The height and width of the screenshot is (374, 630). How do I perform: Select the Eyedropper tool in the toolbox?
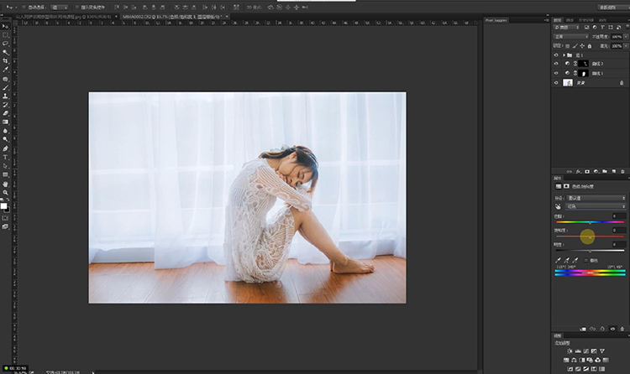(5, 70)
